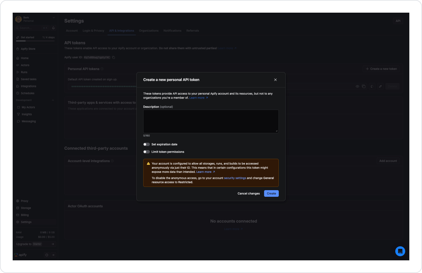Regenerate the default API token
This screenshot has height=273, width=422.
click(372, 86)
